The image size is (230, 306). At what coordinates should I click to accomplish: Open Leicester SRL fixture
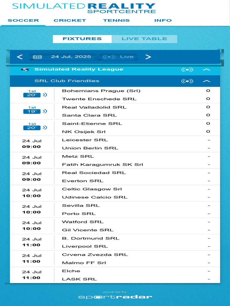pos(85,140)
